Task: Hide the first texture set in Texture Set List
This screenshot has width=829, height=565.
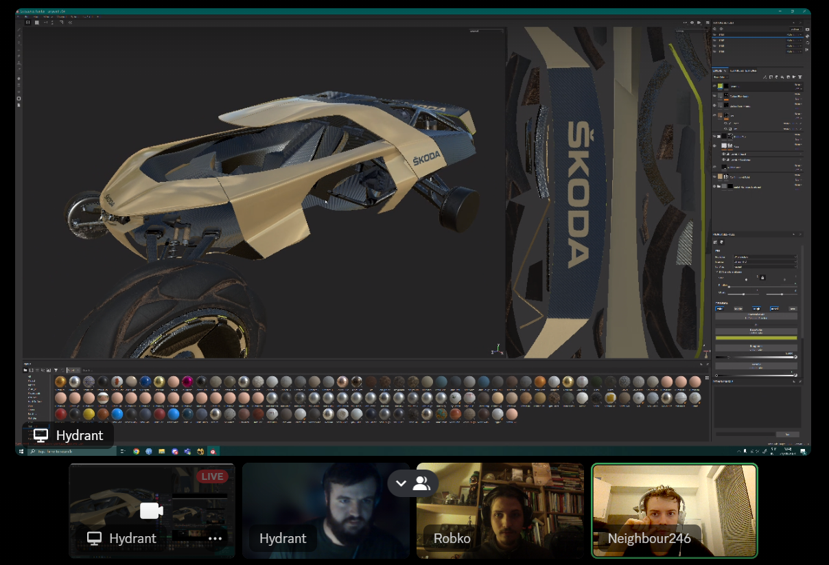Action: 715,34
